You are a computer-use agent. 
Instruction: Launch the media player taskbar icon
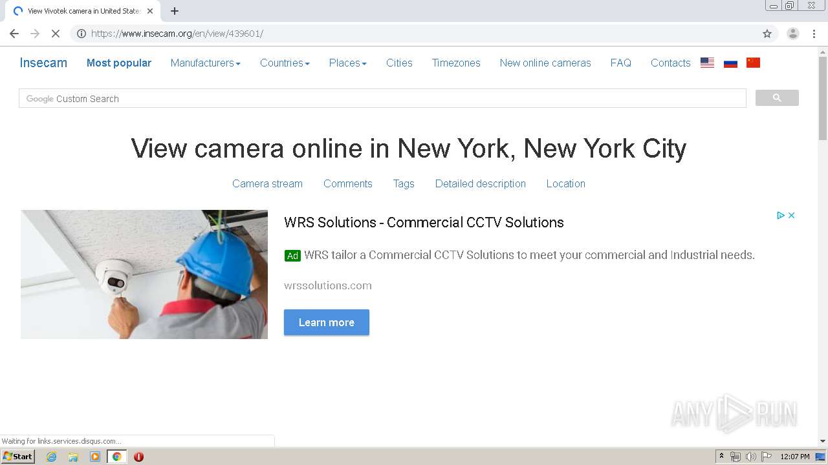95,457
